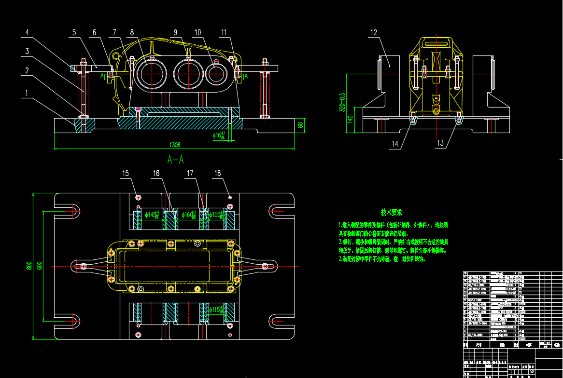This screenshot has width=563, height=378.
Task: Select callout number 15 in the plan view
Action: [126, 174]
